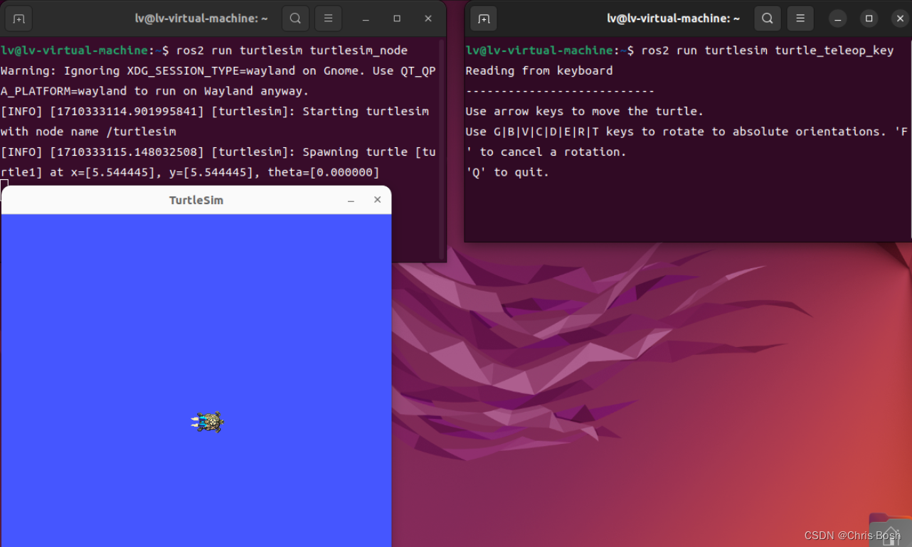Minimize the TurtleSim window
The height and width of the screenshot is (547, 912).
351,201
